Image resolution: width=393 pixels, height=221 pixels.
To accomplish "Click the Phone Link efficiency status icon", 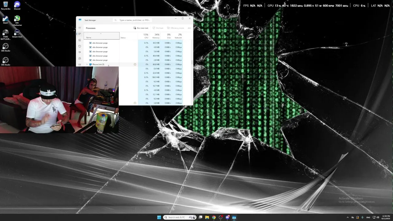I will [135, 64].
